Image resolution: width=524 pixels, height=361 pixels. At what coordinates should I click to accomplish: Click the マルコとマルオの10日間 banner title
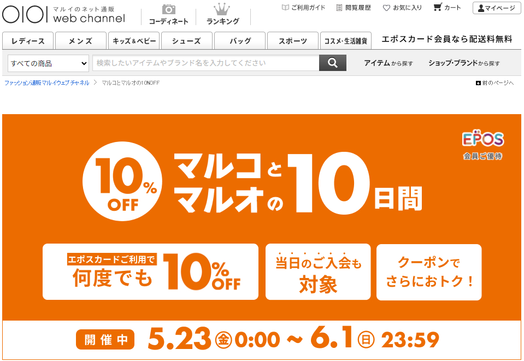click(299, 182)
